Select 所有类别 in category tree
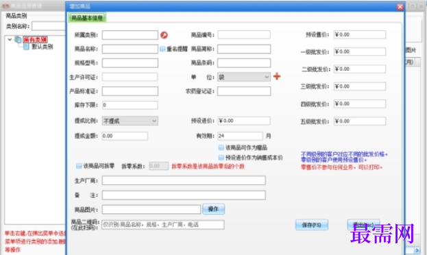Screen dimensions: 427x255 pyautogui.click(x=35, y=40)
